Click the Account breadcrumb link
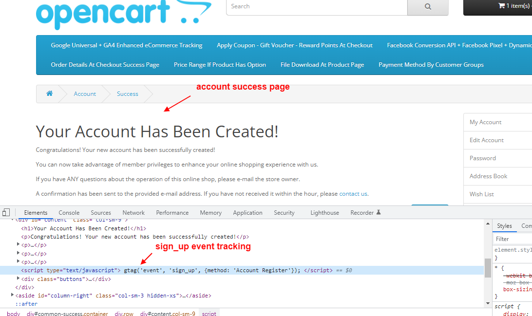Viewport: 532px width, 316px height. click(x=85, y=94)
